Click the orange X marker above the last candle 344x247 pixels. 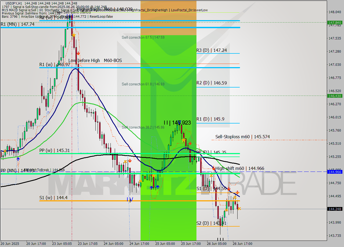coord(239,209)
